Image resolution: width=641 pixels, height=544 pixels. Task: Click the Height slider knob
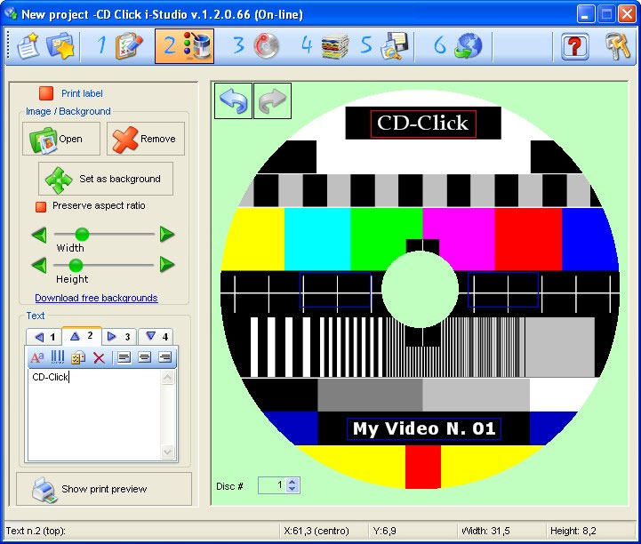click(x=76, y=265)
